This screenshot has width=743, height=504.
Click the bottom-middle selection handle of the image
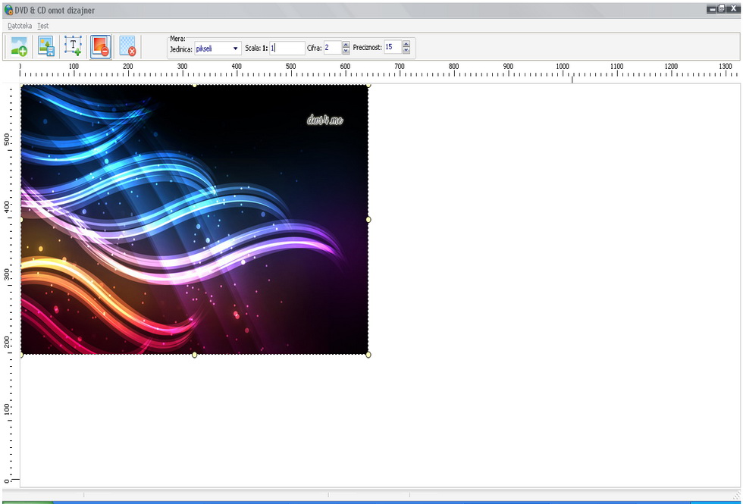point(194,355)
